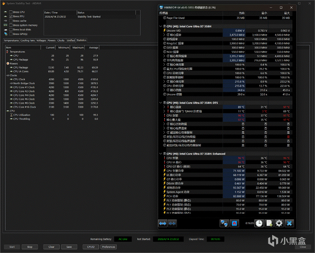315x253 pixels.
Task: Click lightning icon beside DRAM 总功率
Action: click(165, 183)
